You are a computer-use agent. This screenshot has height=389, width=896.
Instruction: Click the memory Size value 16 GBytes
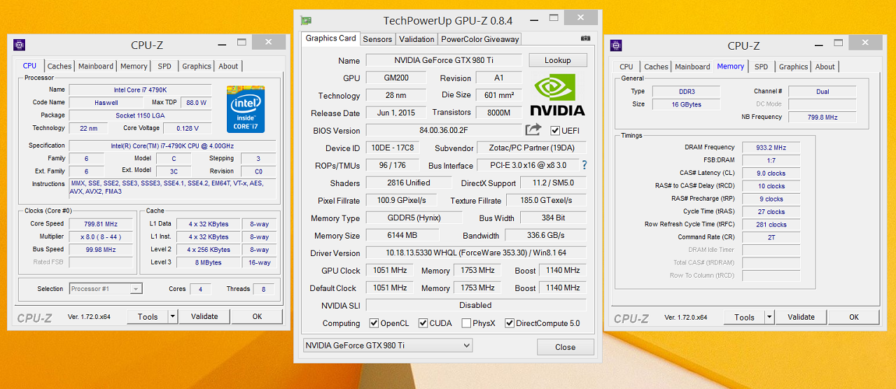point(686,104)
